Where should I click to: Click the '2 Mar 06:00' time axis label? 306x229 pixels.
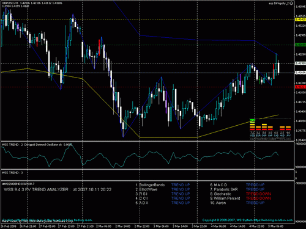click(x=103, y=226)
